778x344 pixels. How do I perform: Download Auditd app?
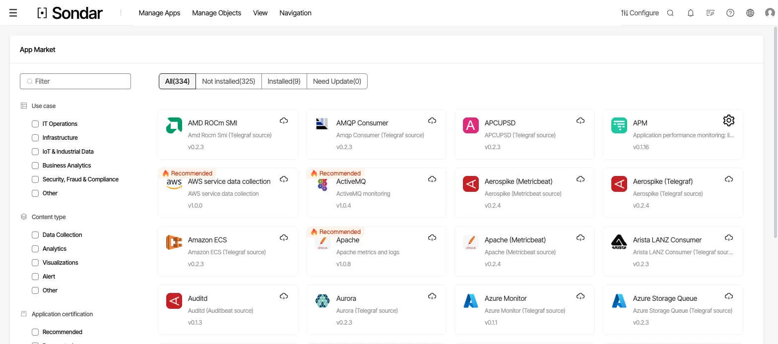coord(284,296)
